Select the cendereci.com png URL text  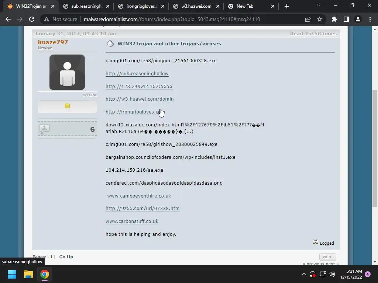[164, 183]
